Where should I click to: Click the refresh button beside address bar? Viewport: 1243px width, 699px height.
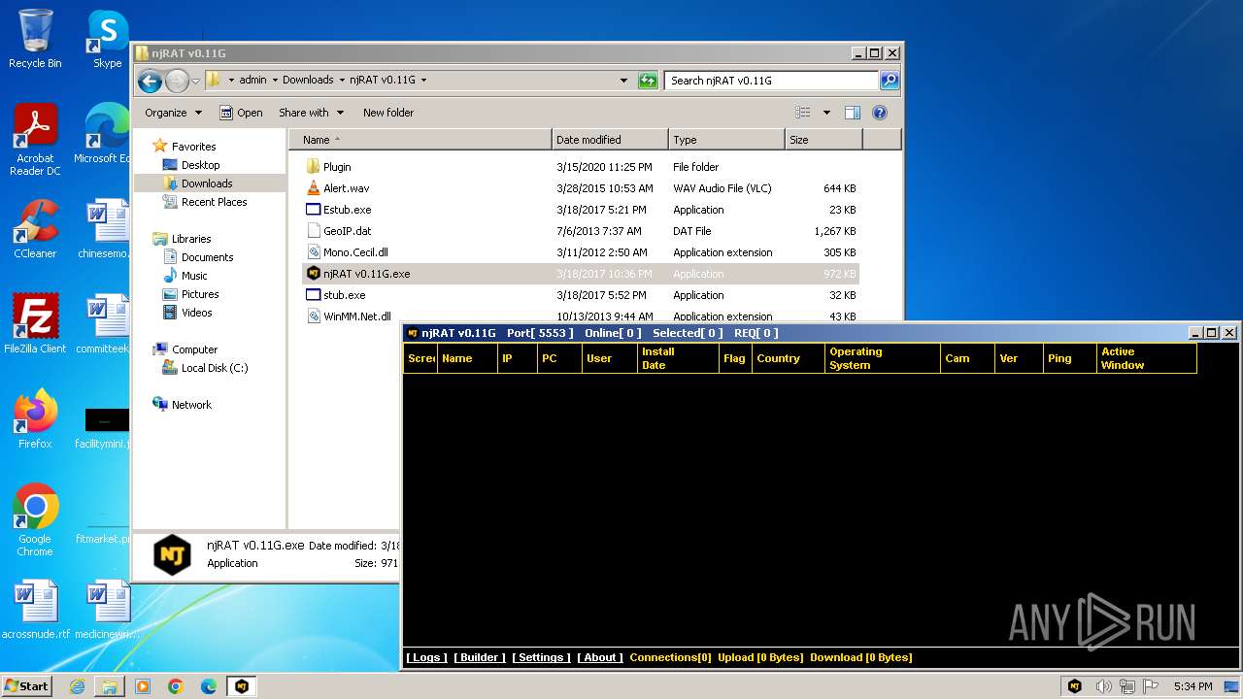[x=648, y=81]
